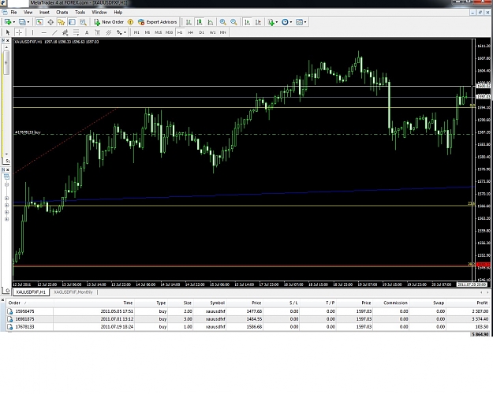
Task: Switch timeframe to M5
Action: point(148,32)
